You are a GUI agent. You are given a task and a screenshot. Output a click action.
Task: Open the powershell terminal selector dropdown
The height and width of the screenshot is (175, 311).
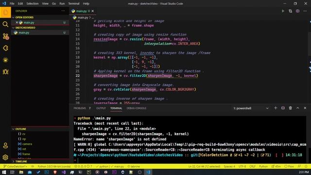pyautogui.click(x=251, y=108)
